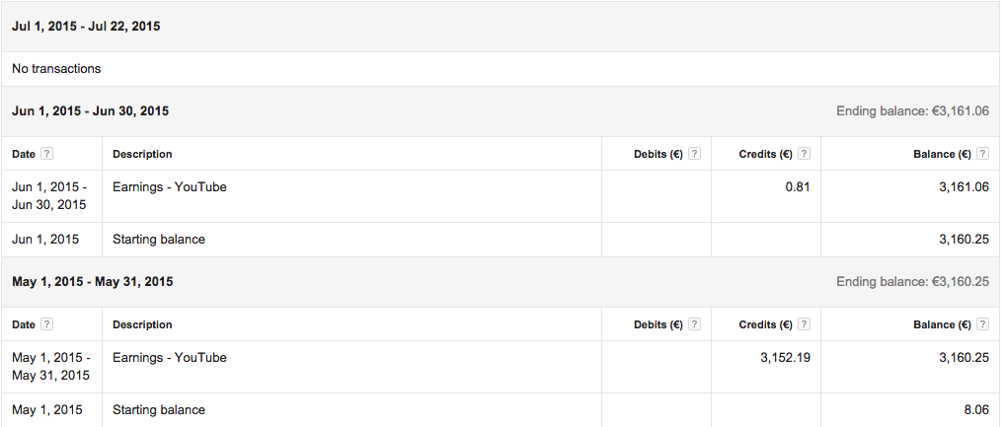
Task: Open June's Earnings - YouTube entry
Action: (170, 187)
